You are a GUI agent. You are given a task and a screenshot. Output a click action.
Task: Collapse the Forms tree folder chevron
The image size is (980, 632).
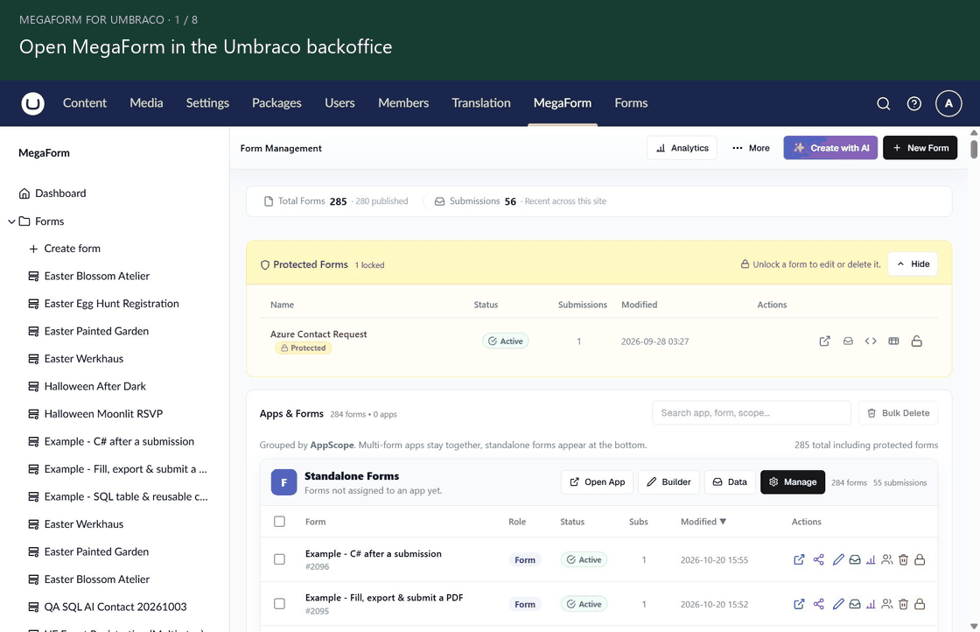tap(11, 221)
